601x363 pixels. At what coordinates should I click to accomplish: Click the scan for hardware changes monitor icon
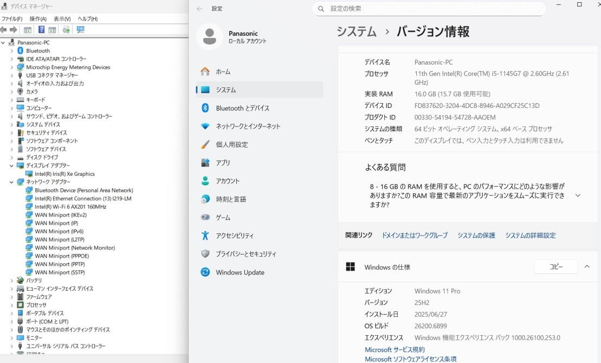point(80,30)
